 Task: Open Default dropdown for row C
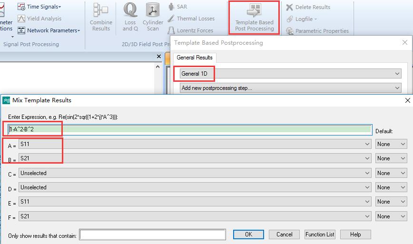[391, 173]
